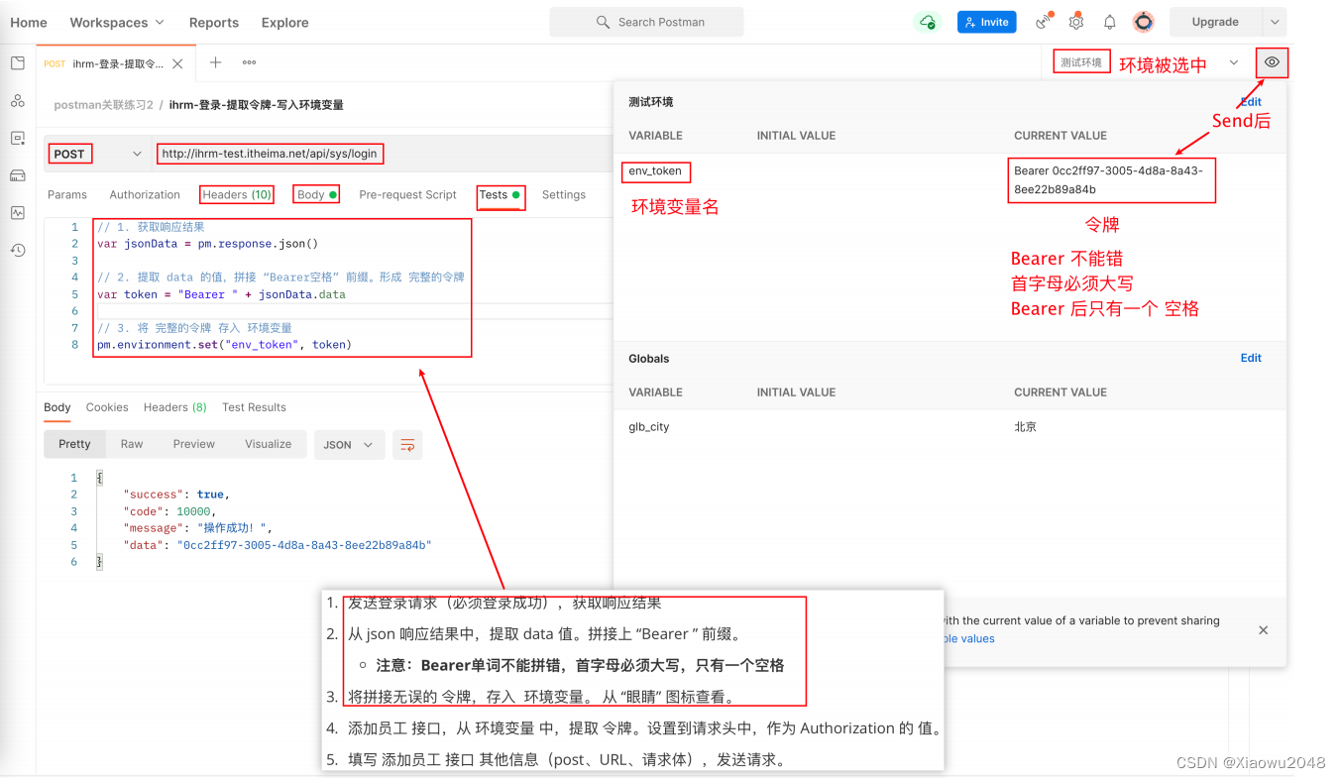Open the Collections sidebar icon

click(17, 63)
